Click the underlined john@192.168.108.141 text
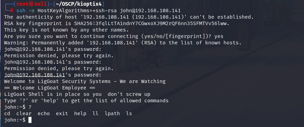This screenshot has height=127, width=304. pyautogui.click(x=35, y=75)
